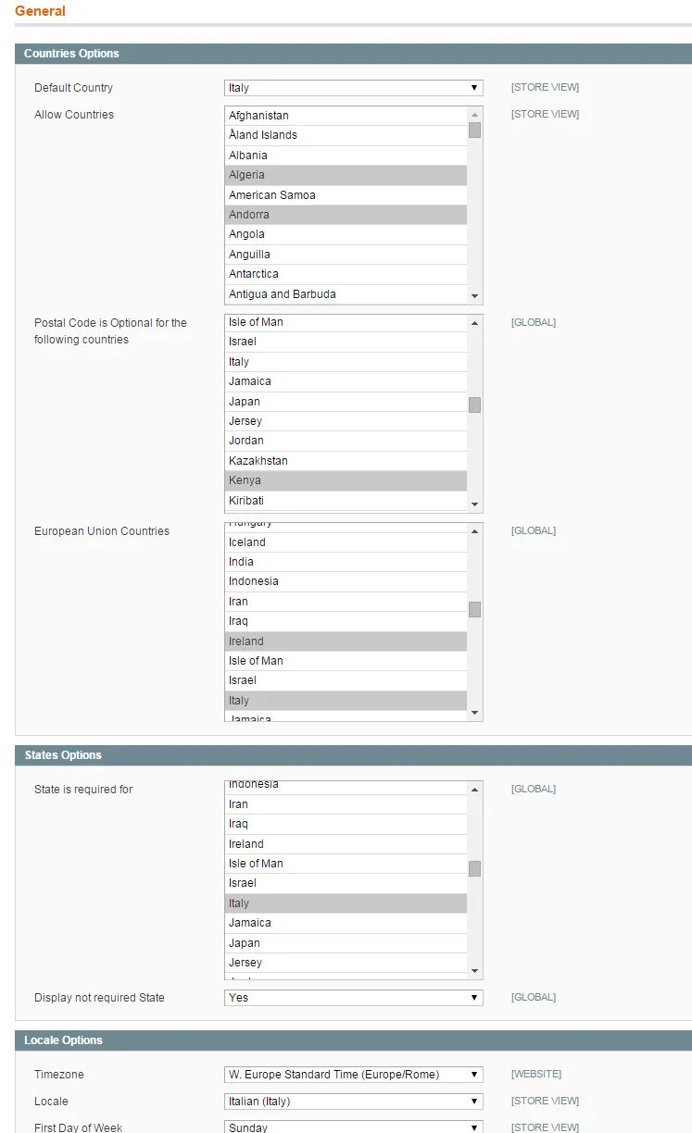Click the European Union Countries scrollbar thumb
The height and width of the screenshot is (1133, 692).
pyautogui.click(x=475, y=609)
